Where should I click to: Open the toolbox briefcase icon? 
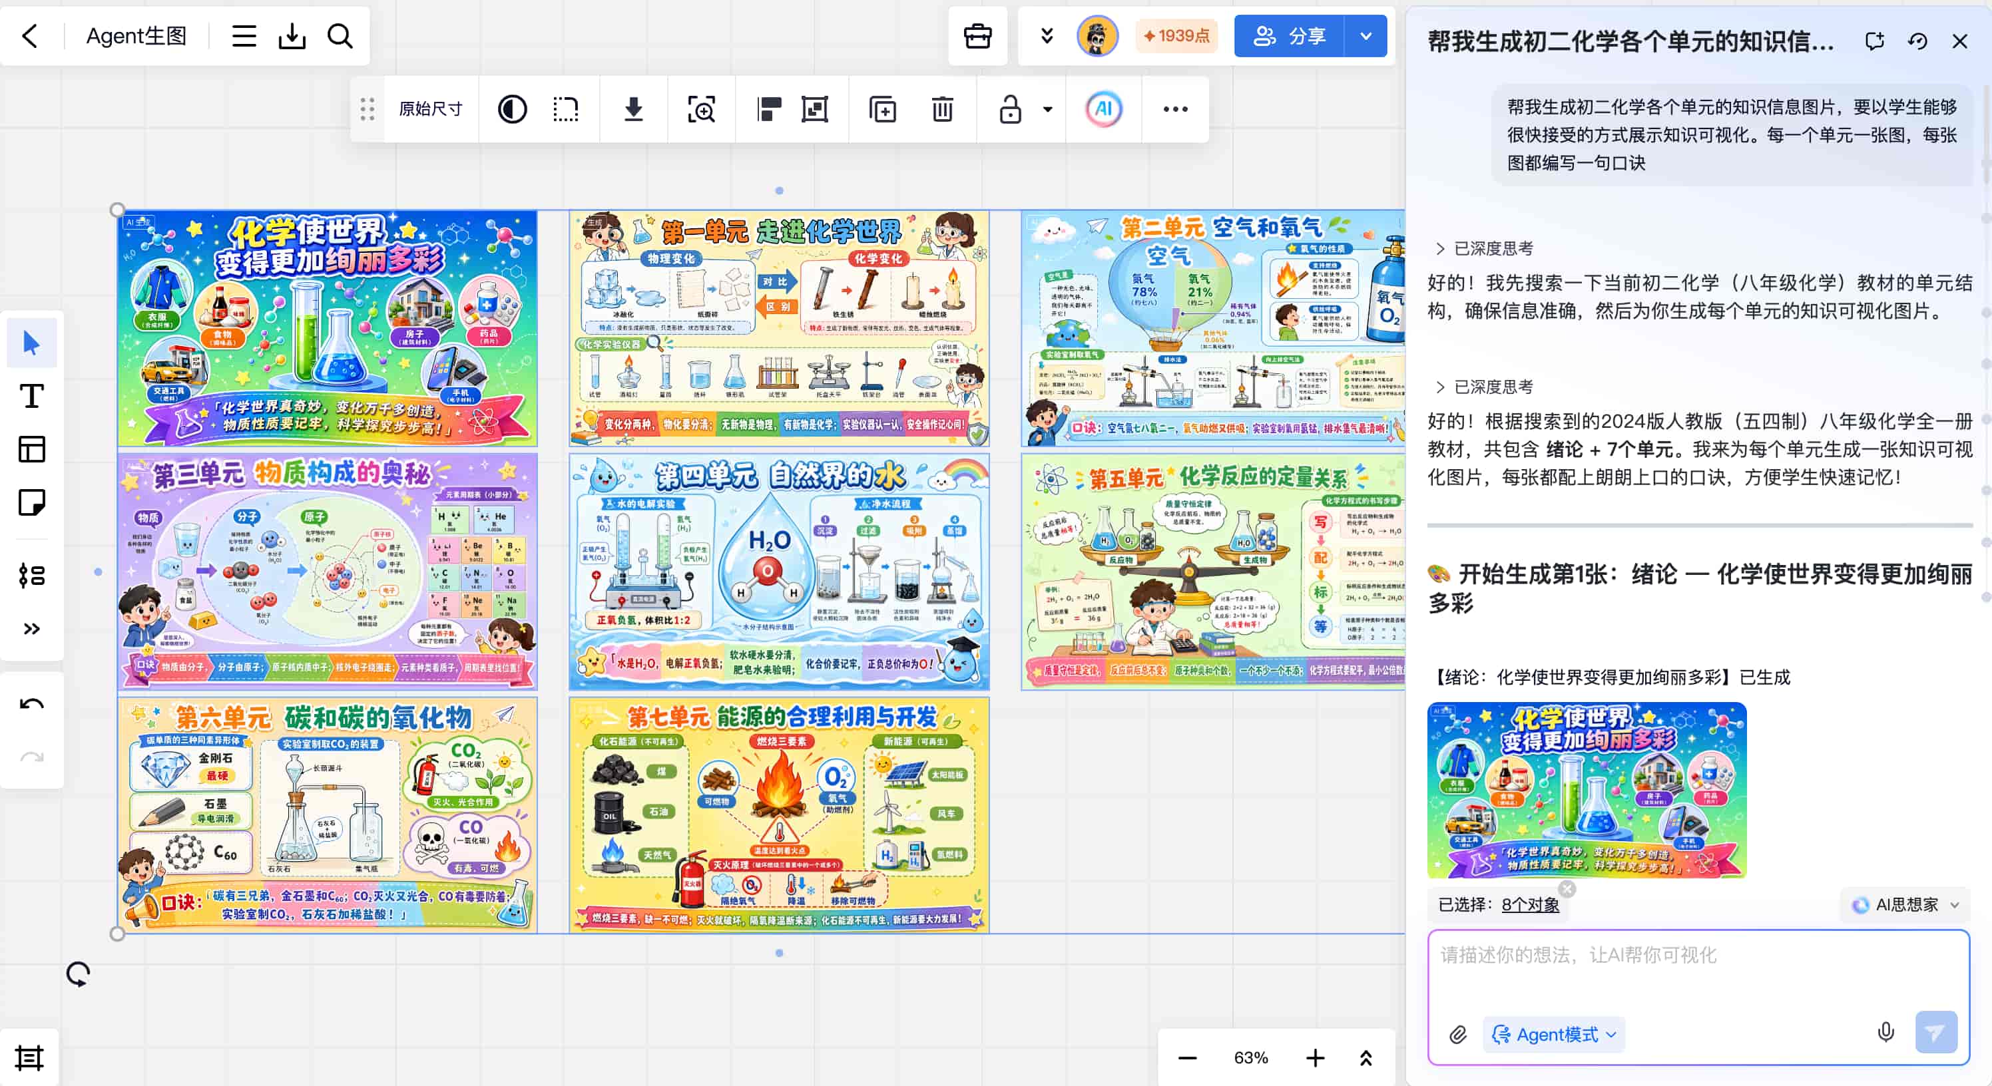click(x=977, y=37)
